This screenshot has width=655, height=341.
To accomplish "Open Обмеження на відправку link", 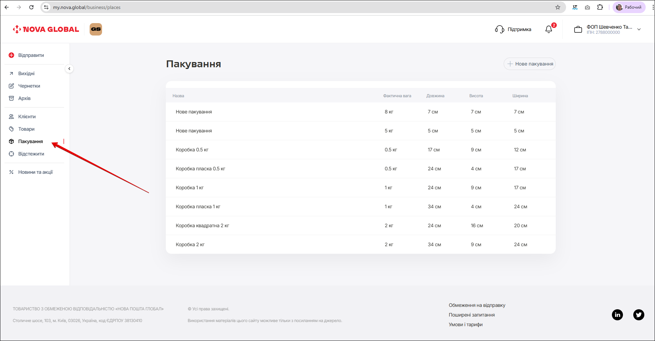I will tap(477, 305).
